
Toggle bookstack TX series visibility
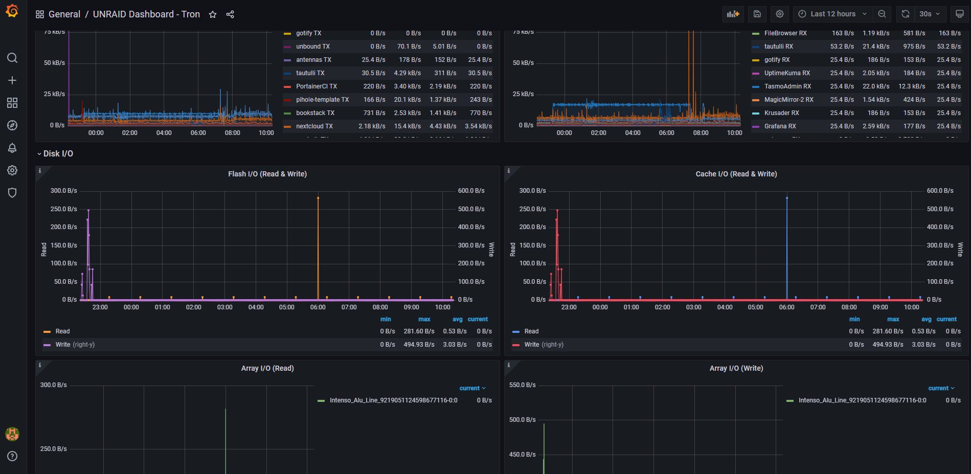point(315,113)
